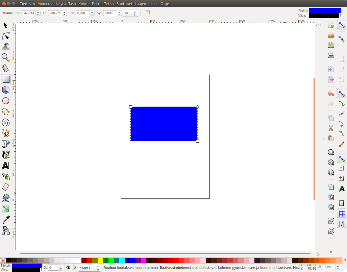
Task: Open the units dropdown showing px
Action: 130,13
